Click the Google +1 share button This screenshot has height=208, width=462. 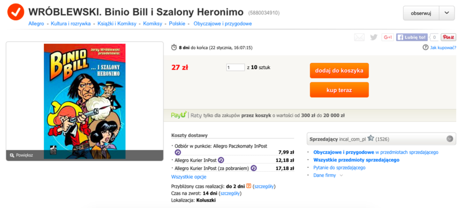click(388, 37)
